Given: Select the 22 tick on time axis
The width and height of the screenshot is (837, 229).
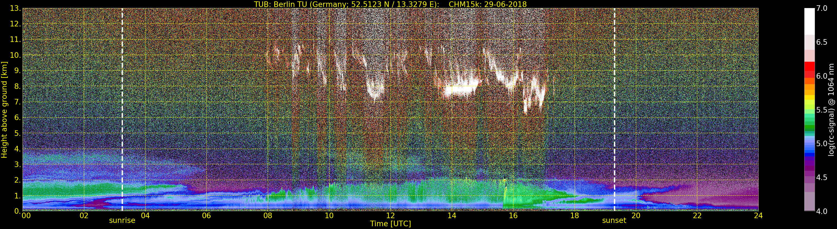Looking at the screenshot, I should (x=697, y=216).
